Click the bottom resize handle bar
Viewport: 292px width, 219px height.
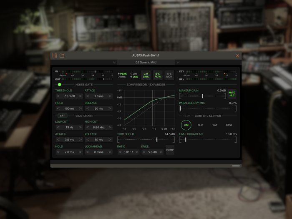click(x=236, y=166)
